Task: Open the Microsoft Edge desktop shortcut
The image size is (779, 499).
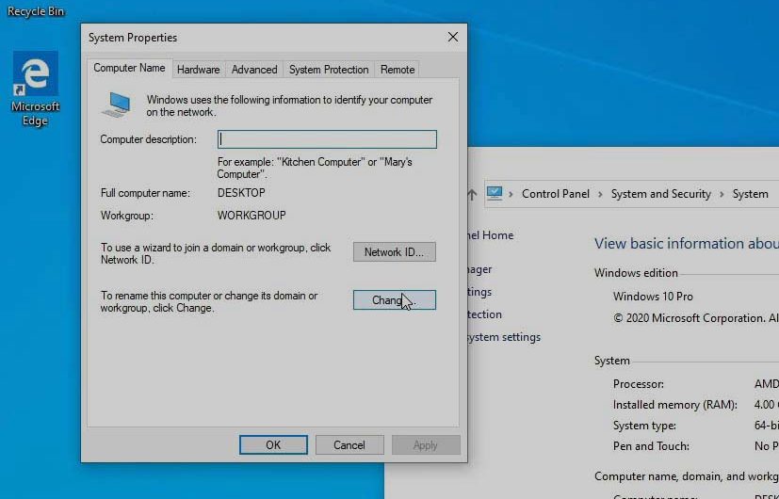Action: pyautogui.click(x=35, y=89)
